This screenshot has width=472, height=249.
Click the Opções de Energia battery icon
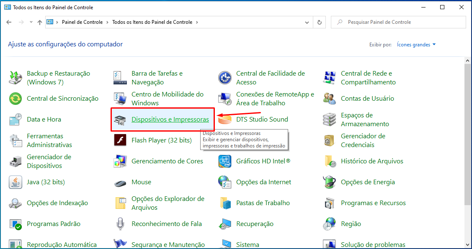[330, 182]
